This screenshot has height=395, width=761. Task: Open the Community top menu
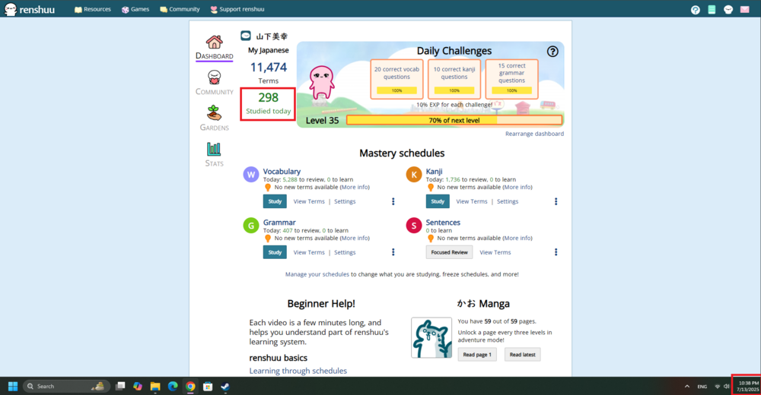coord(180,9)
